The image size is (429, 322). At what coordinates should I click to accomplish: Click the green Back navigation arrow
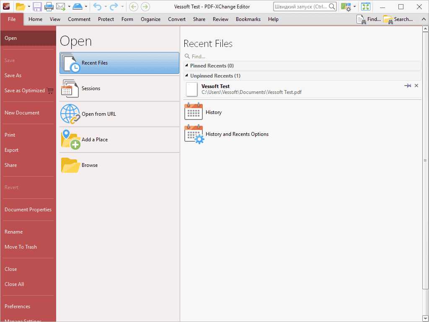(134, 7)
